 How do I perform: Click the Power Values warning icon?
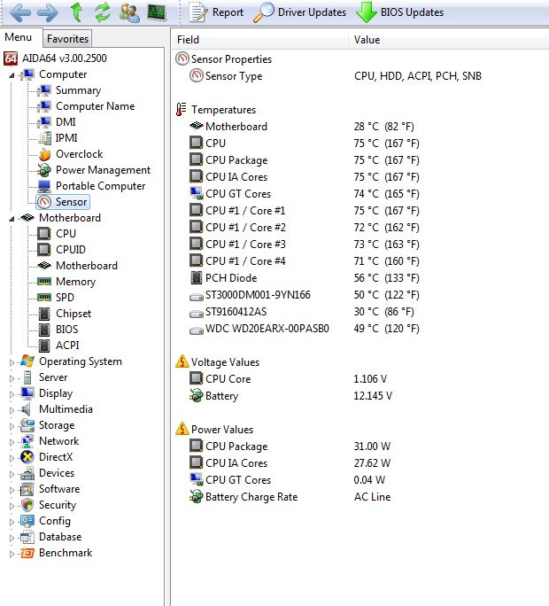(182, 429)
